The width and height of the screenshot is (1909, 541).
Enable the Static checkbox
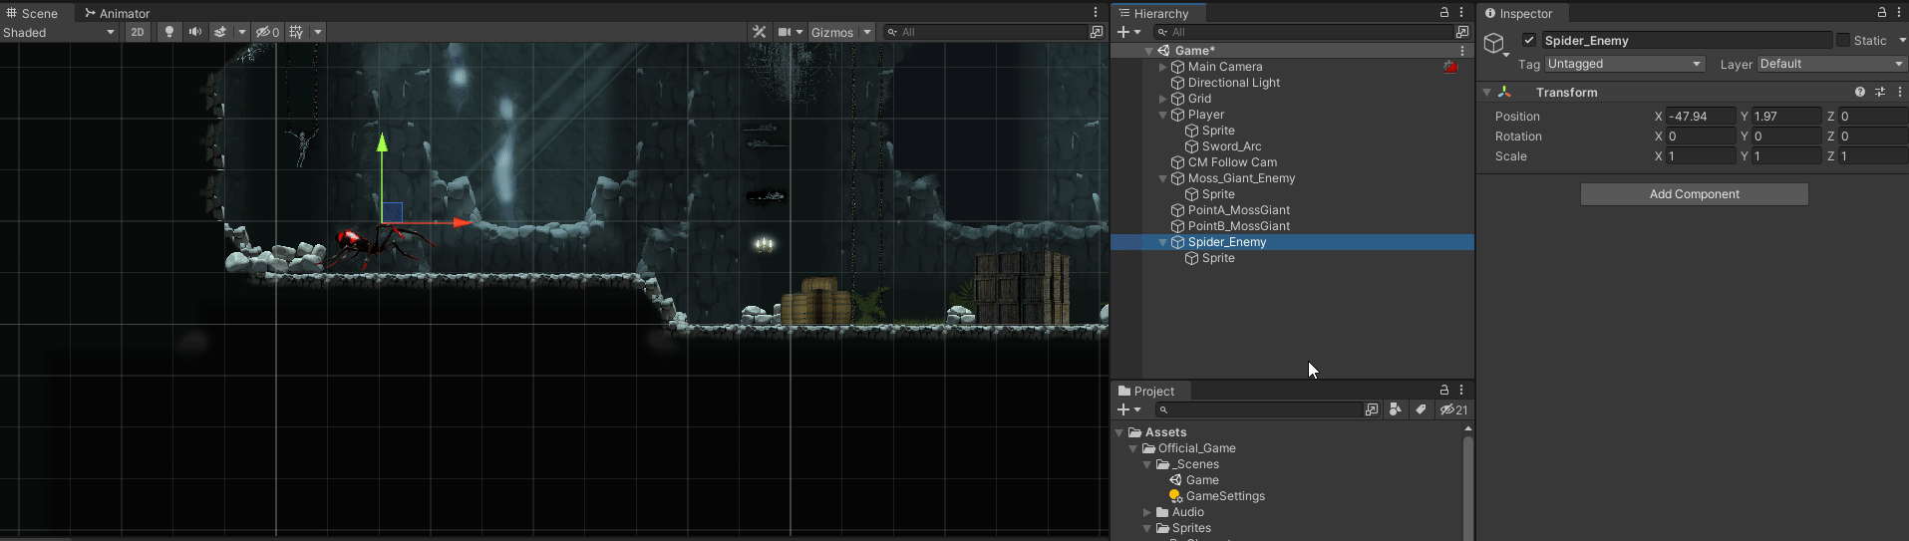[1843, 41]
